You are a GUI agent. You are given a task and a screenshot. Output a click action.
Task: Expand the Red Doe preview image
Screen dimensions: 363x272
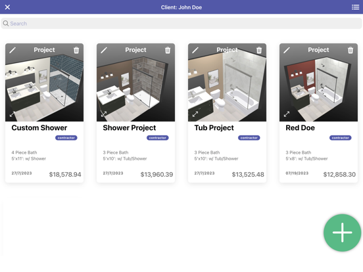(x=287, y=114)
